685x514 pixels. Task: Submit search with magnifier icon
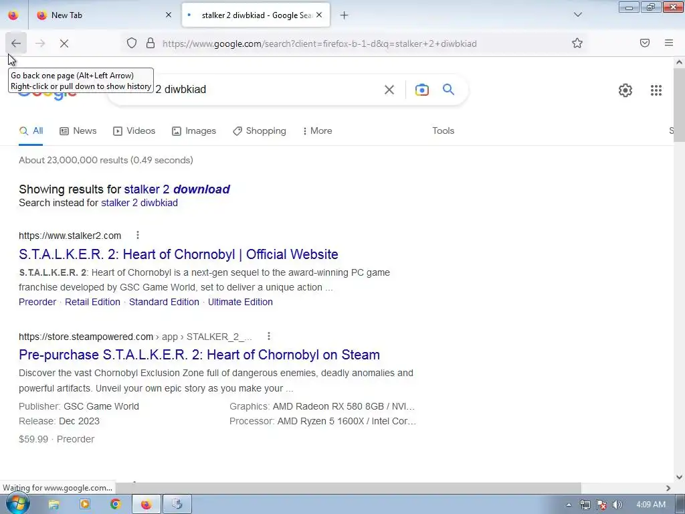pyautogui.click(x=449, y=90)
